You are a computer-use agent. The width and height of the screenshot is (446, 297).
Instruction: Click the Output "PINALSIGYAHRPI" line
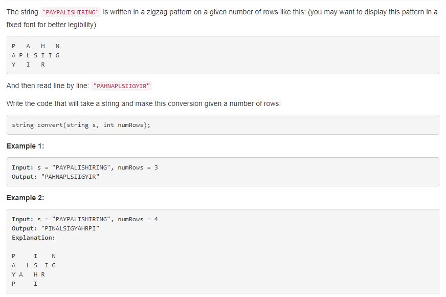55,228
